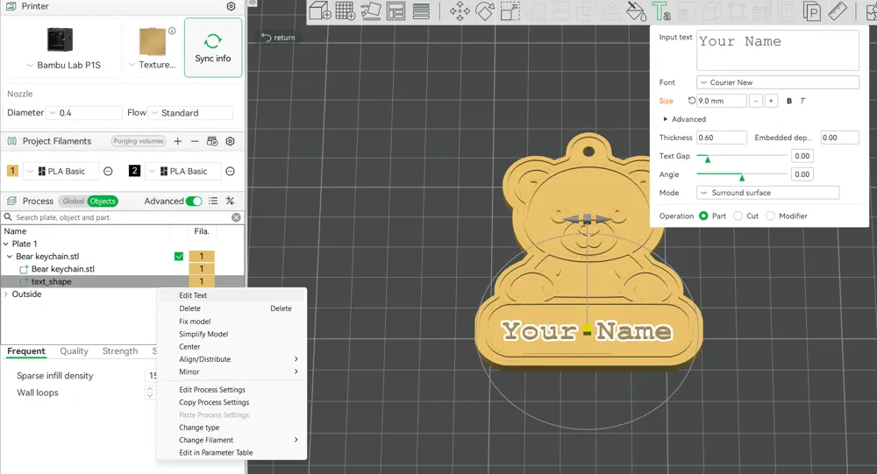The height and width of the screenshot is (474, 877).
Task: Open the Flow Standard dropdown
Action: point(190,113)
